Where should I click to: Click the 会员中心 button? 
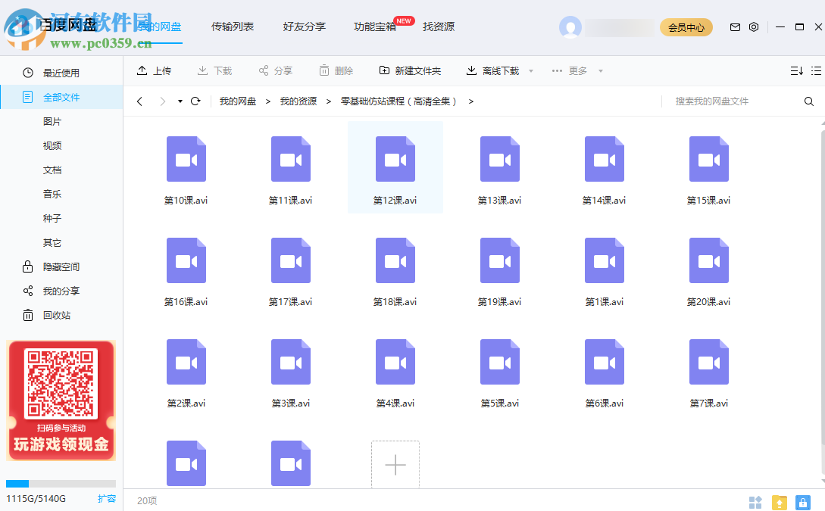(686, 26)
